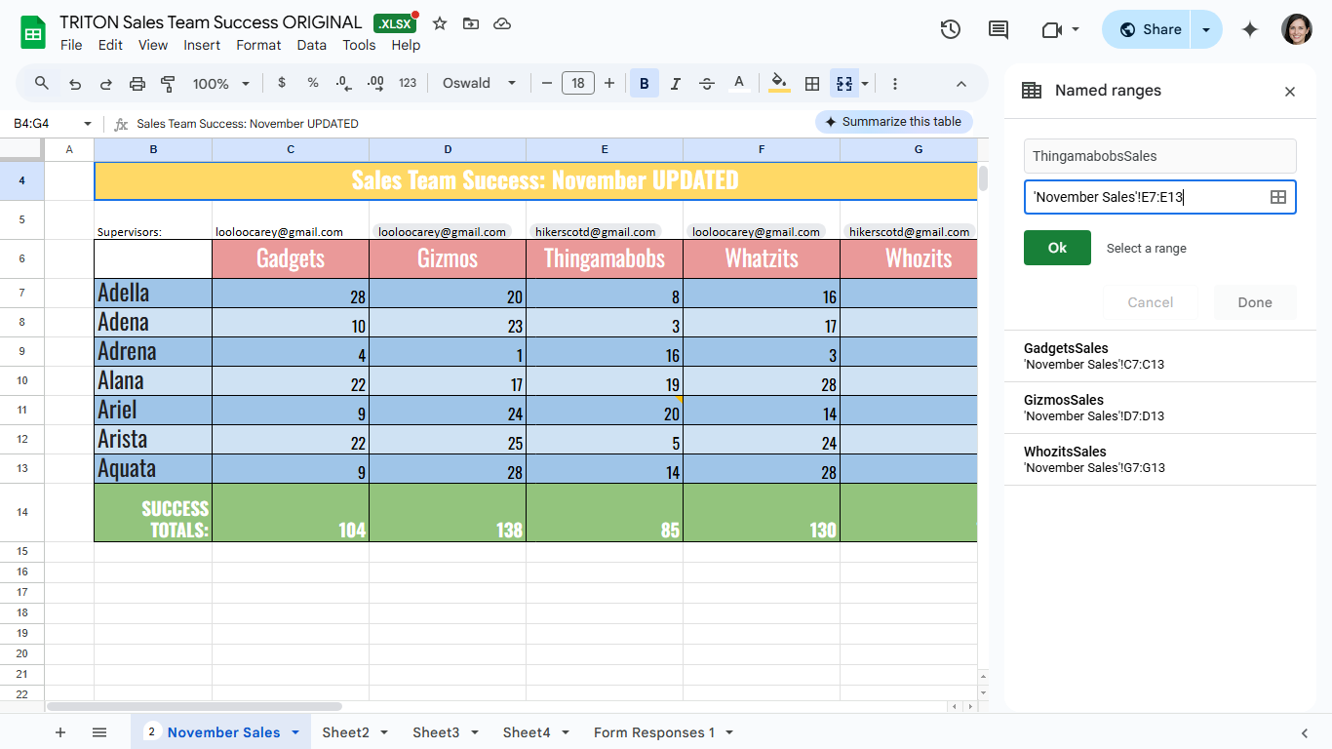The width and height of the screenshot is (1332, 749).
Task: Star this spreadsheet document
Action: [440, 23]
